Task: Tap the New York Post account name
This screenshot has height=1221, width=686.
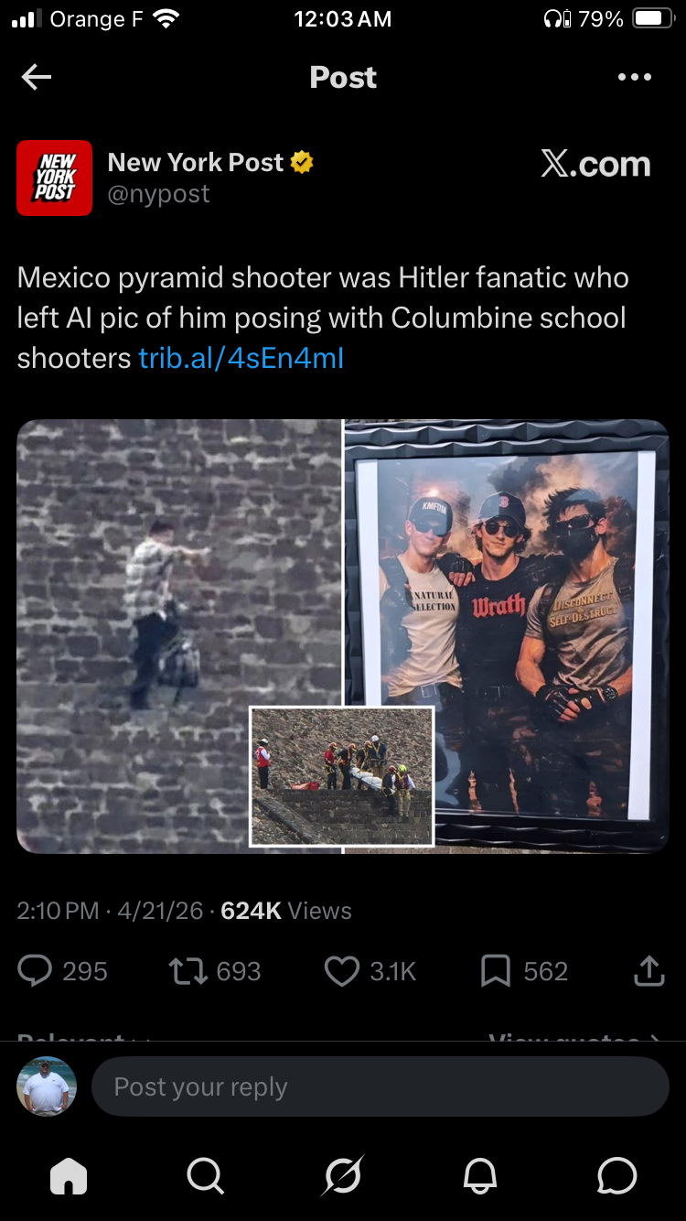Action: 196,162
